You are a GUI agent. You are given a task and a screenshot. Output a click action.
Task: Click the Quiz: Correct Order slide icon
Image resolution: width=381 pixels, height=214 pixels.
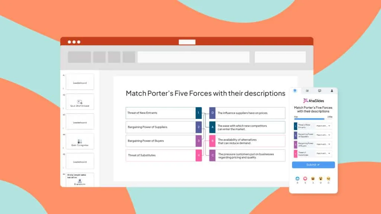[80, 141]
